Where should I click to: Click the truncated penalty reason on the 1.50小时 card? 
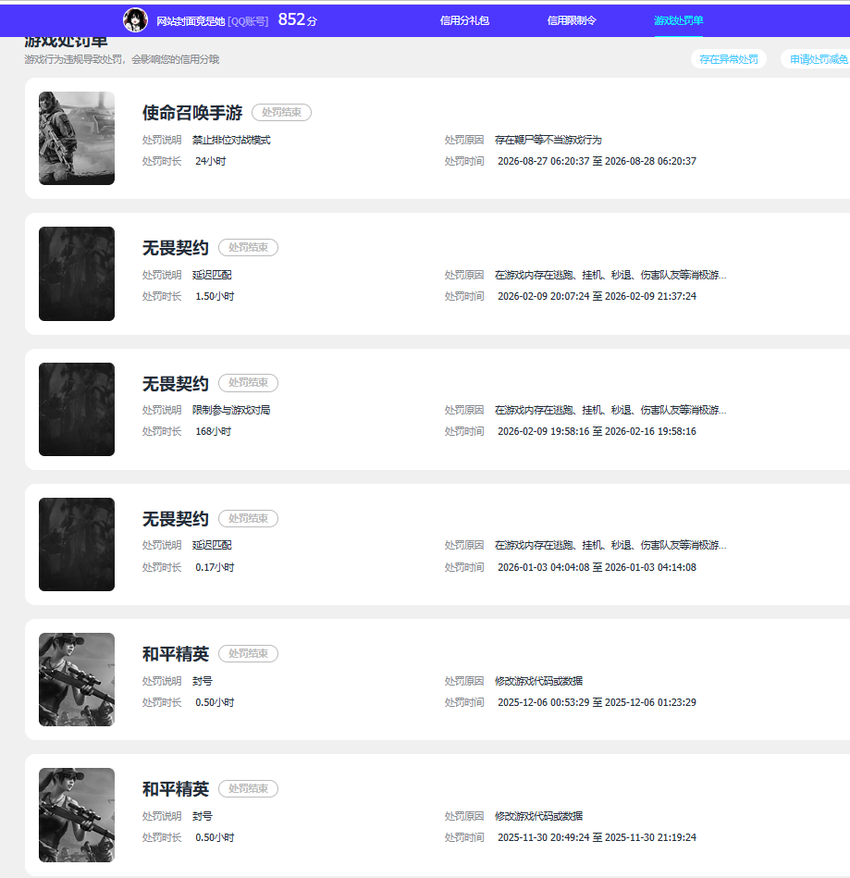tap(610, 275)
